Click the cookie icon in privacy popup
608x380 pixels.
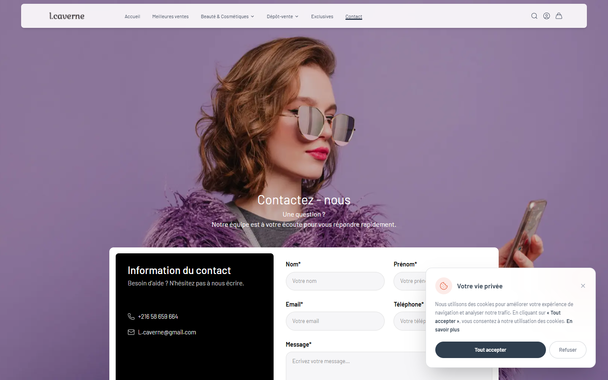click(x=444, y=286)
